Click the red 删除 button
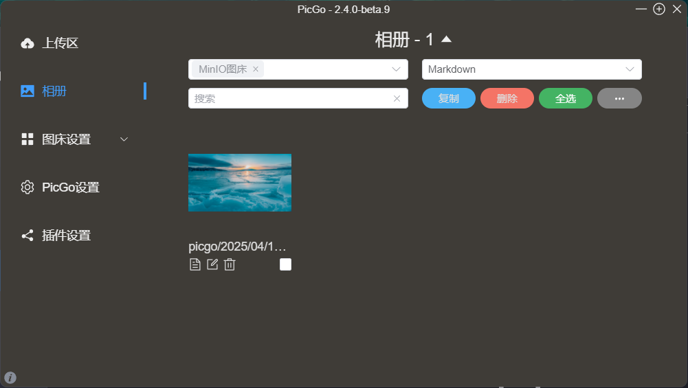Image resolution: width=688 pixels, height=388 pixels. pos(507,98)
